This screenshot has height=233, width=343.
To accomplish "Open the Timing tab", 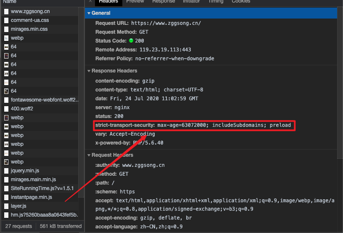I will point(216,2).
